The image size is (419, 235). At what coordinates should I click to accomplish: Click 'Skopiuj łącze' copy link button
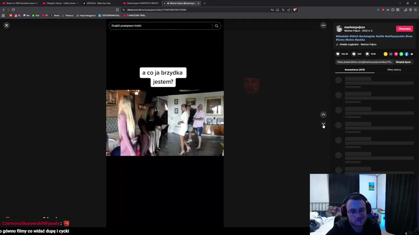click(x=403, y=62)
